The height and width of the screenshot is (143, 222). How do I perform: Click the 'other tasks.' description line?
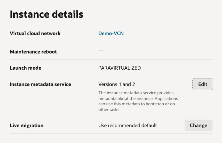coord(110,110)
